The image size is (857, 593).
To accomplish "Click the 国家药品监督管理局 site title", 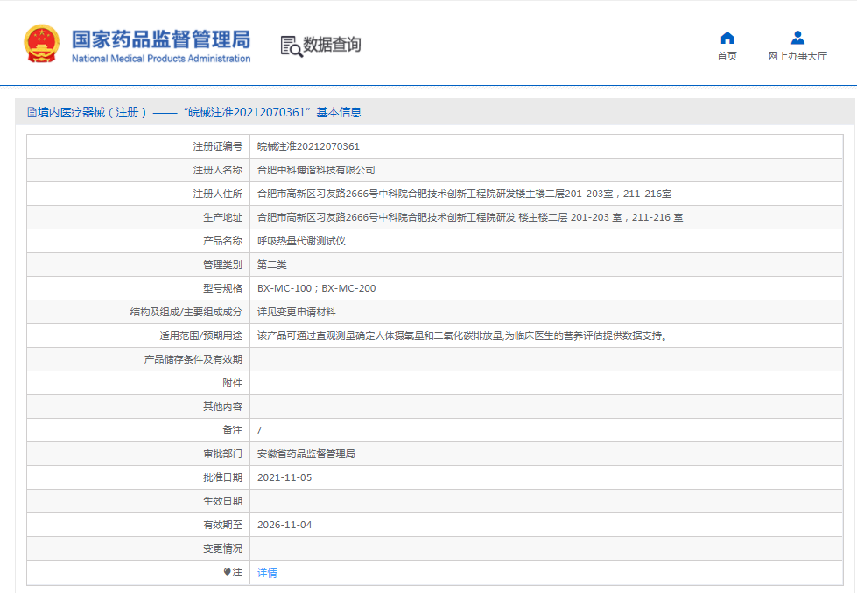I will pyautogui.click(x=161, y=39).
